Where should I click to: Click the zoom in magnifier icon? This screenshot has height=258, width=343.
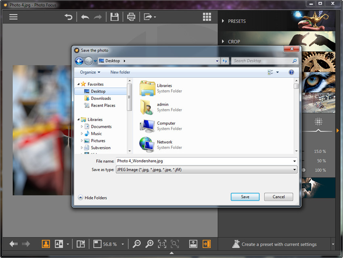pyautogui.click(x=149, y=244)
